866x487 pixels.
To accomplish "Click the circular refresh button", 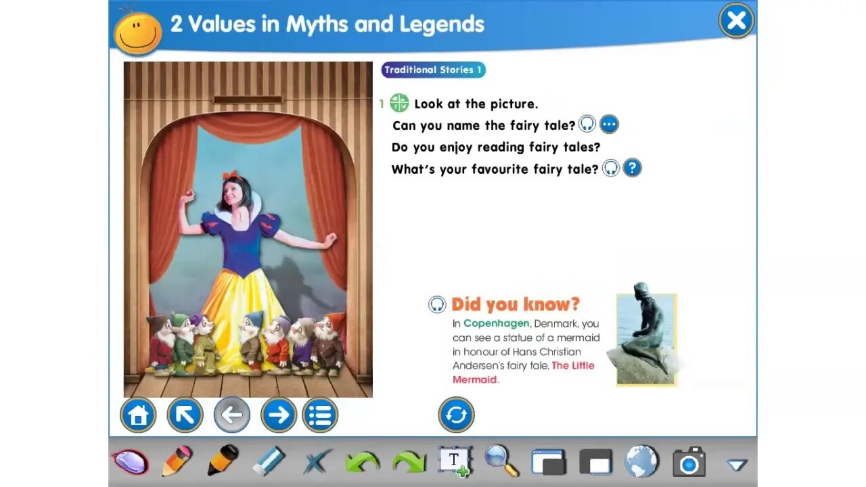I will pos(456,415).
